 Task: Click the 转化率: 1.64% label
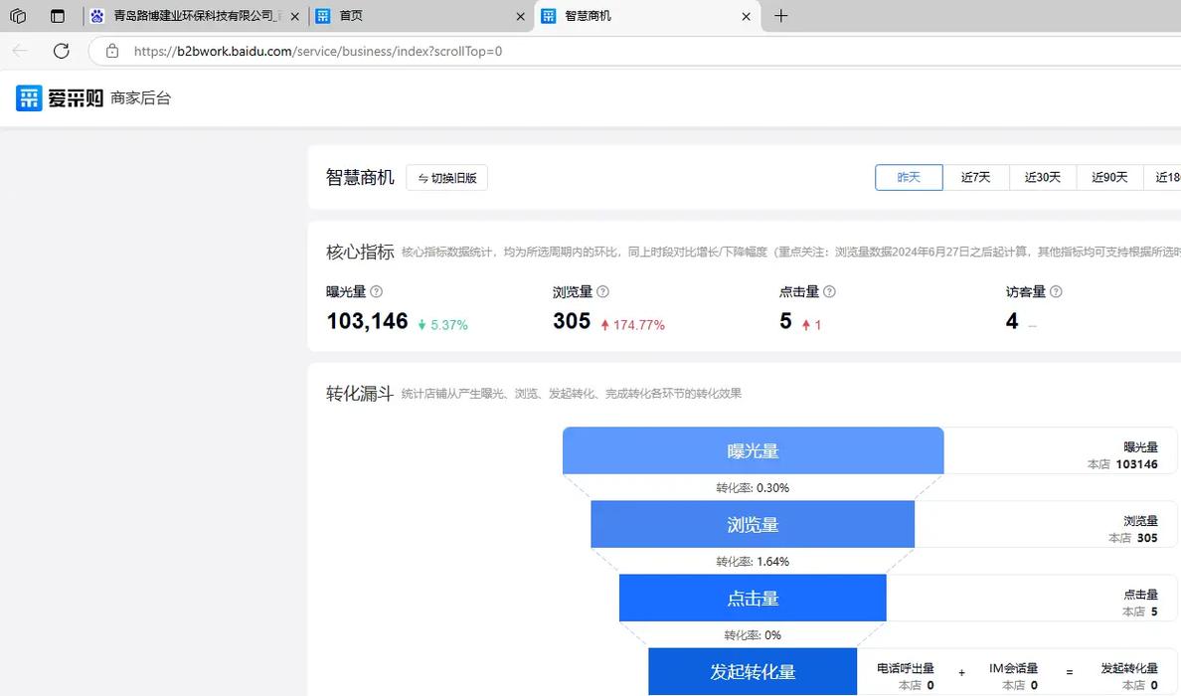pyautogui.click(x=753, y=562)
